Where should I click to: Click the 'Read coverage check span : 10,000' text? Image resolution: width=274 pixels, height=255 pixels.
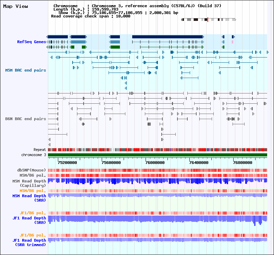coord(91,16)
